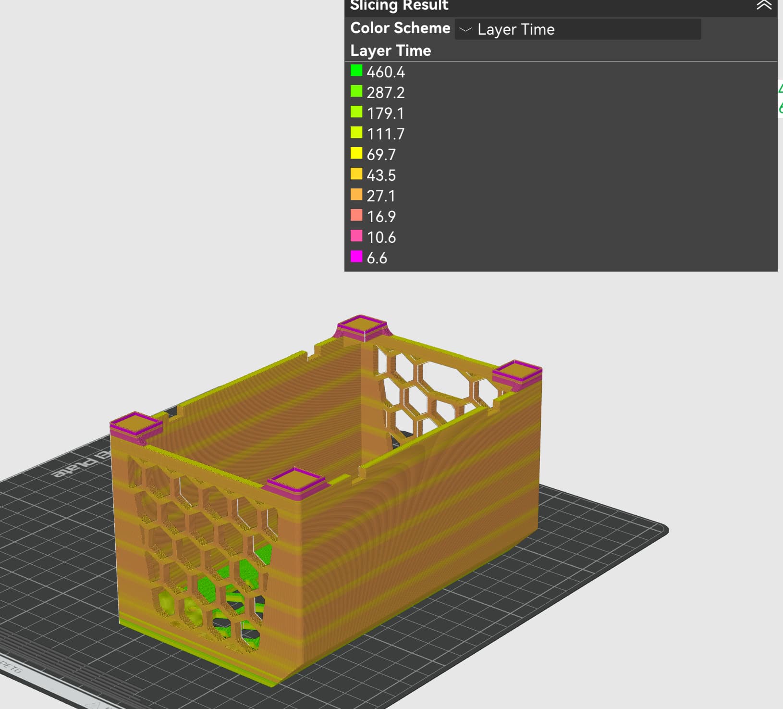The height and width of the screenshot is (709, 783).
Task: Click the 111.7 color swatch
Action: click(x=356, y=133)
